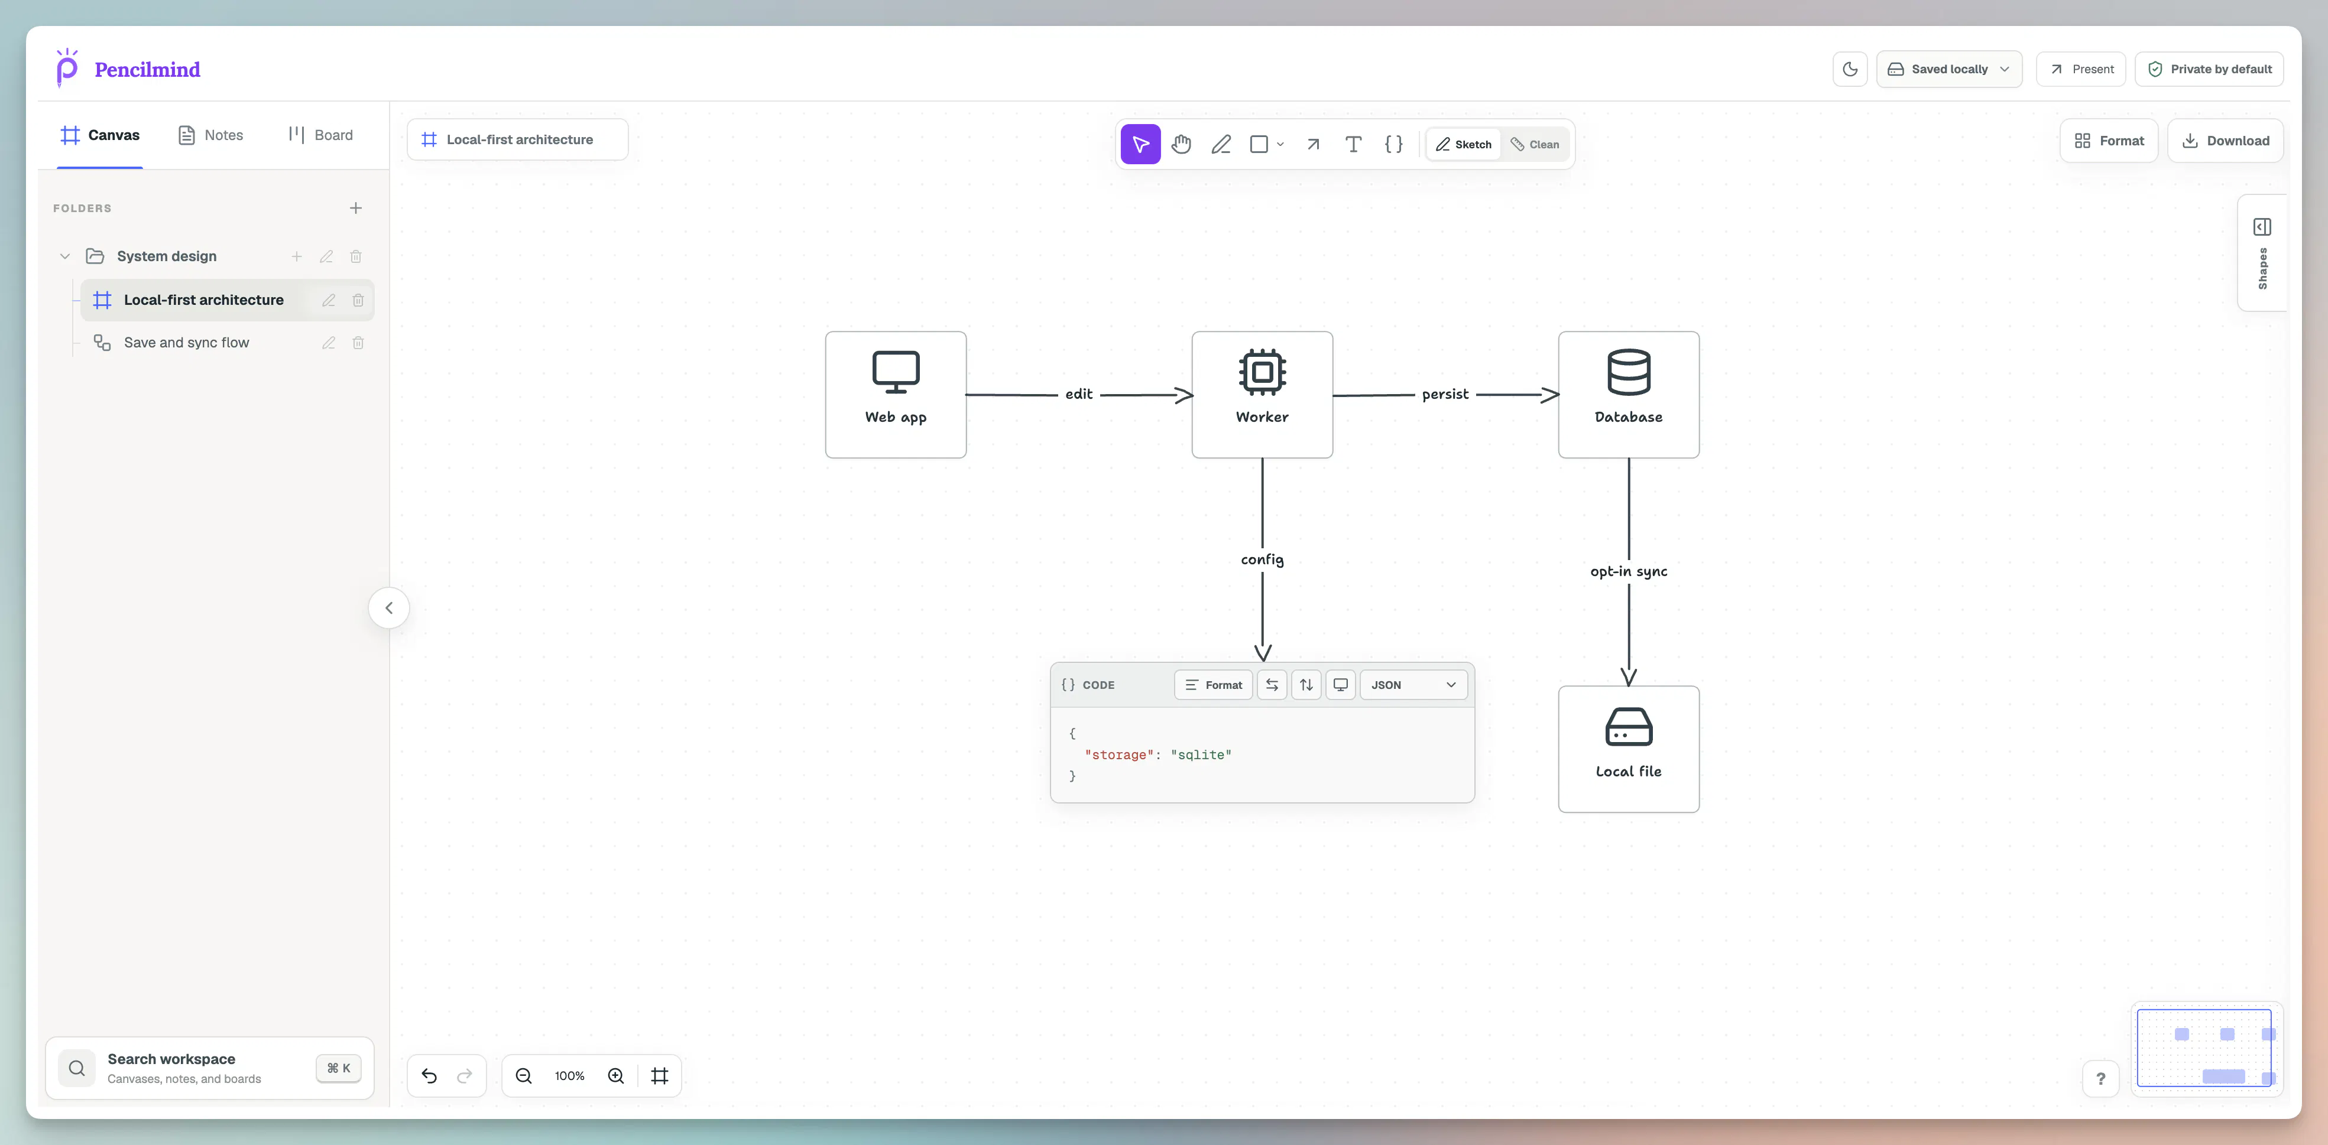Rename the System design folder
This screenshot has height=1145, width=2328.
pos(326,256)
